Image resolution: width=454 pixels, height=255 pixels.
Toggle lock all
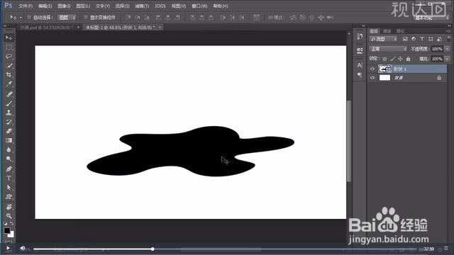pyautogui.click(x=408, y=59)
